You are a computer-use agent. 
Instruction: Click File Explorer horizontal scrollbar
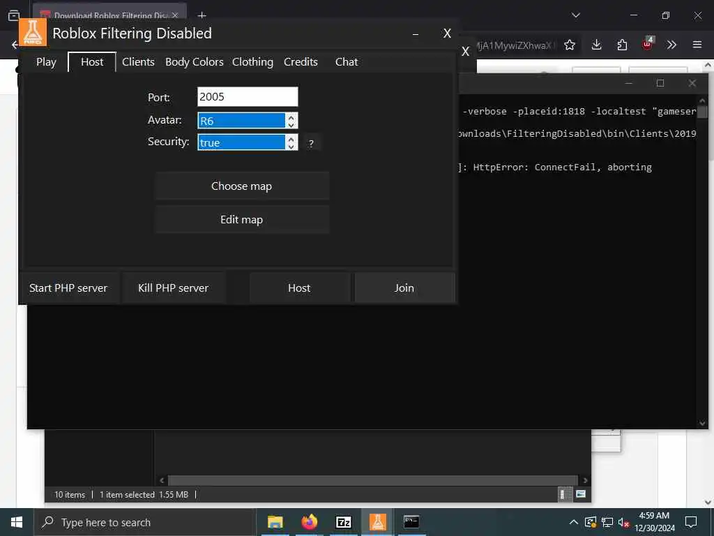(373, 480)
